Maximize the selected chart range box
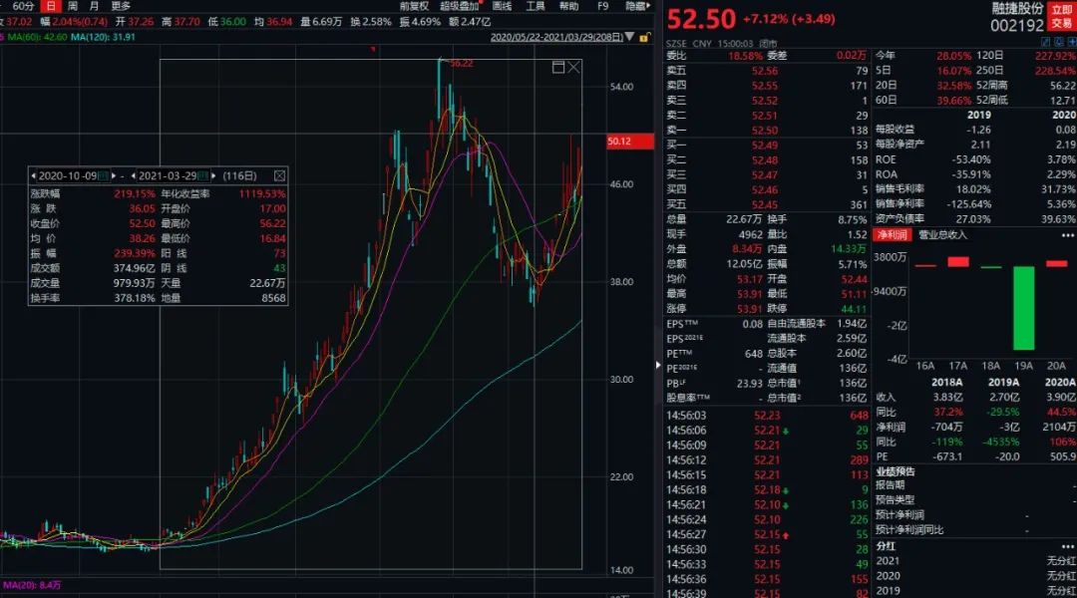Image resolution: width=1077 pixels, height=598 pixels. pos(558,67)
